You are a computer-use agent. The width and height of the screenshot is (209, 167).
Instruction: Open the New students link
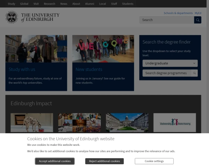click(x=89, y=69)
